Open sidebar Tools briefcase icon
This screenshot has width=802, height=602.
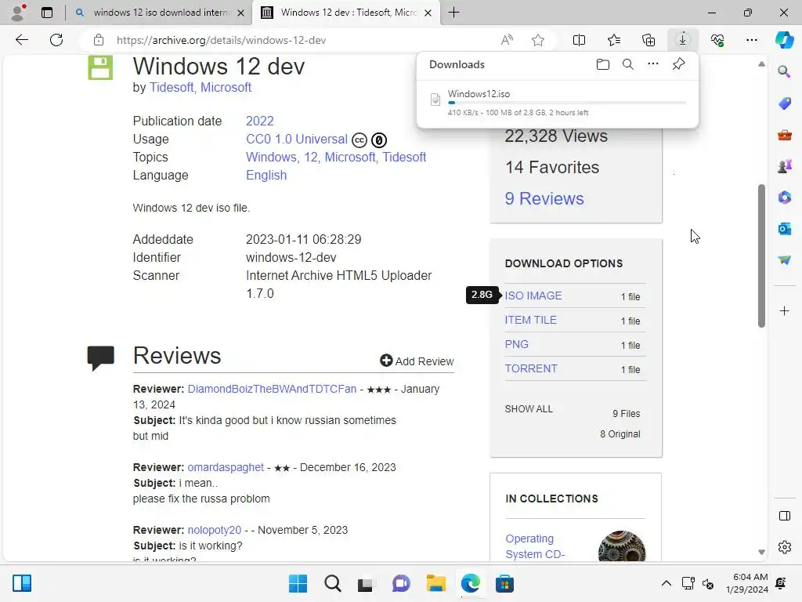[x=784, y=135]
